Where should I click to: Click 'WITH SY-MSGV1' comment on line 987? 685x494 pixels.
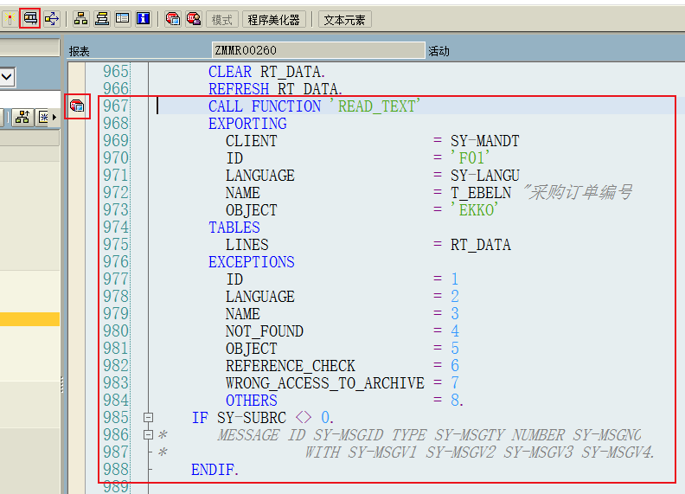click(x=361, y=452)
